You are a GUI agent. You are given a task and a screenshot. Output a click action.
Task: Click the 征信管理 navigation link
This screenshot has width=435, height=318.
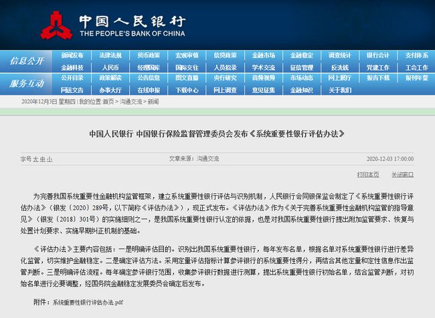(x=301, y=67)
